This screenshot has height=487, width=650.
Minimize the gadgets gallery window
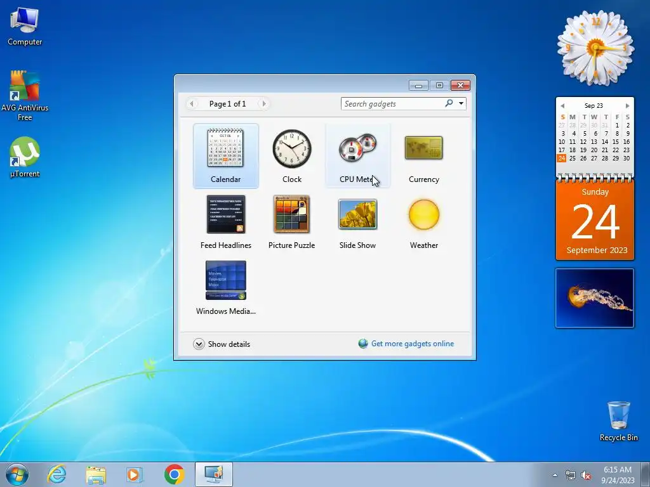[418, 86]
